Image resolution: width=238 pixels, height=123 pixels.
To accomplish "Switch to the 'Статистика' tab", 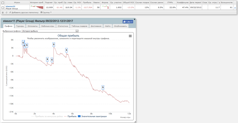I will (63, 26).
